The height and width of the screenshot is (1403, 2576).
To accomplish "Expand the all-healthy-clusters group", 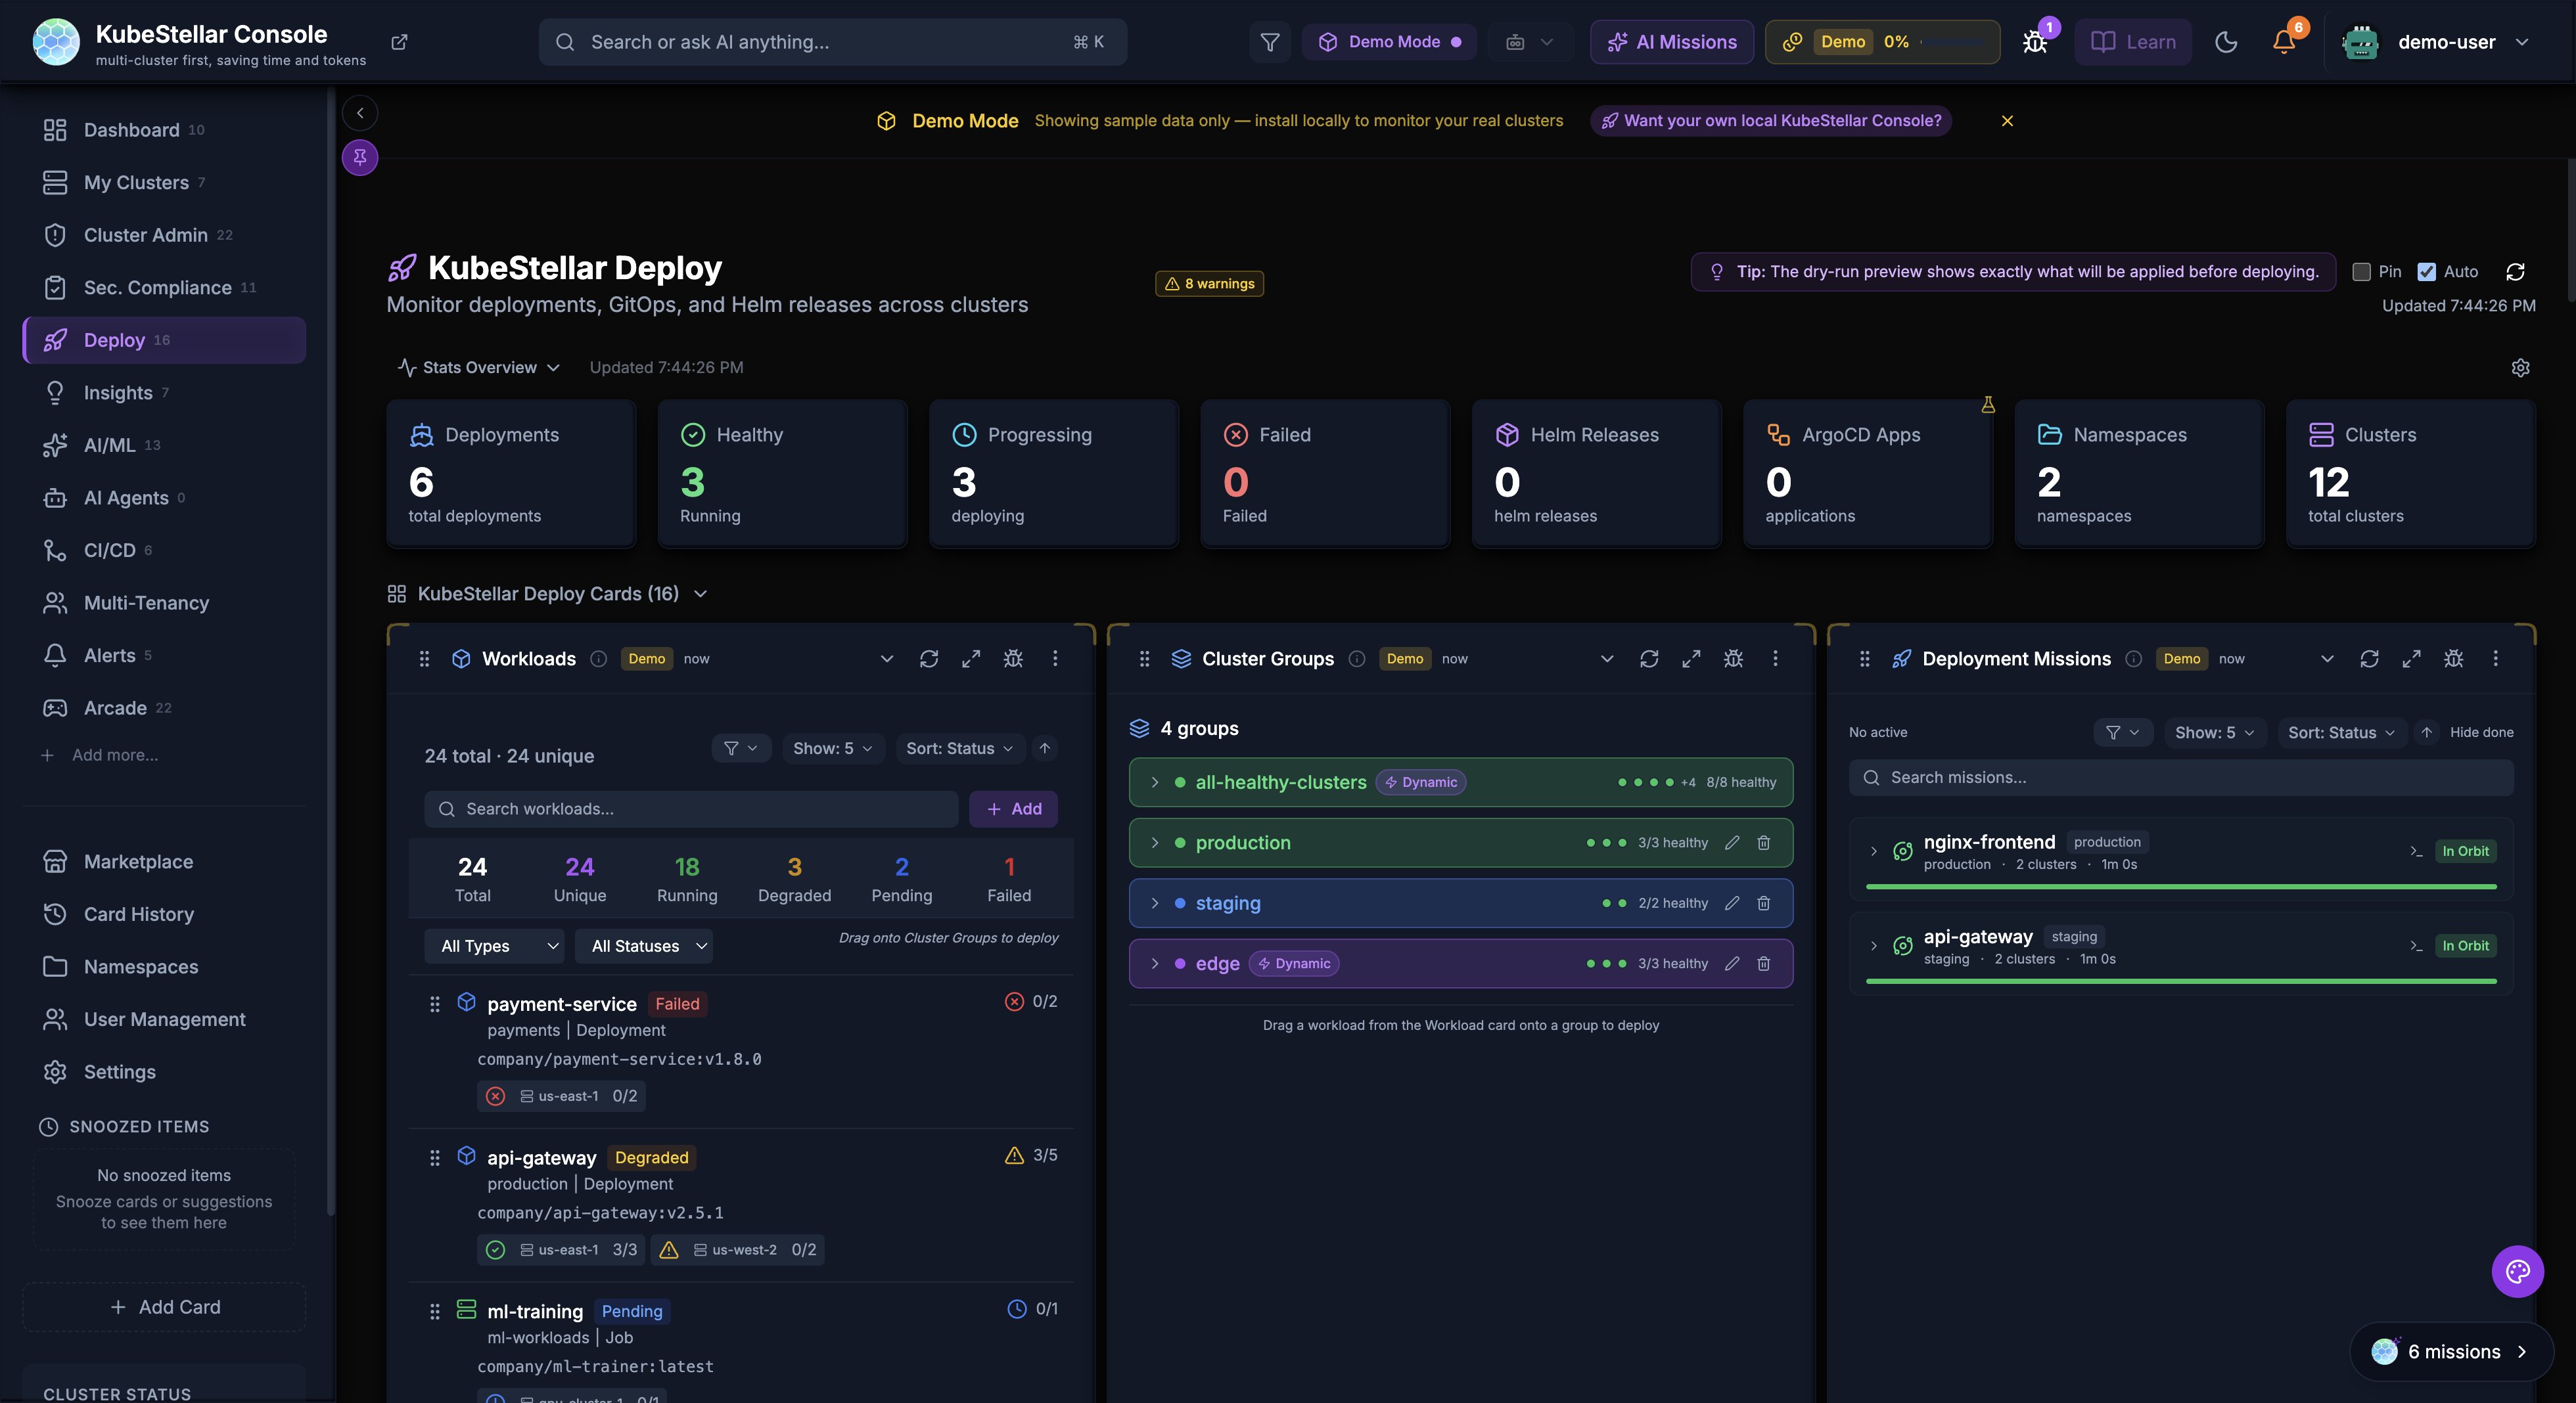I will (1155, 782).
